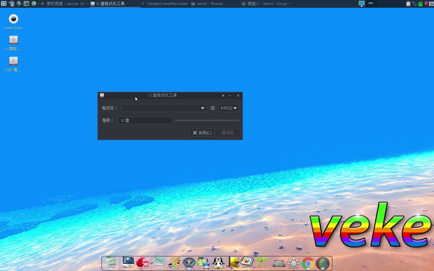Click the 格式化 format button
The height and width of the screenshot is (271, 434).
[228, 133]
